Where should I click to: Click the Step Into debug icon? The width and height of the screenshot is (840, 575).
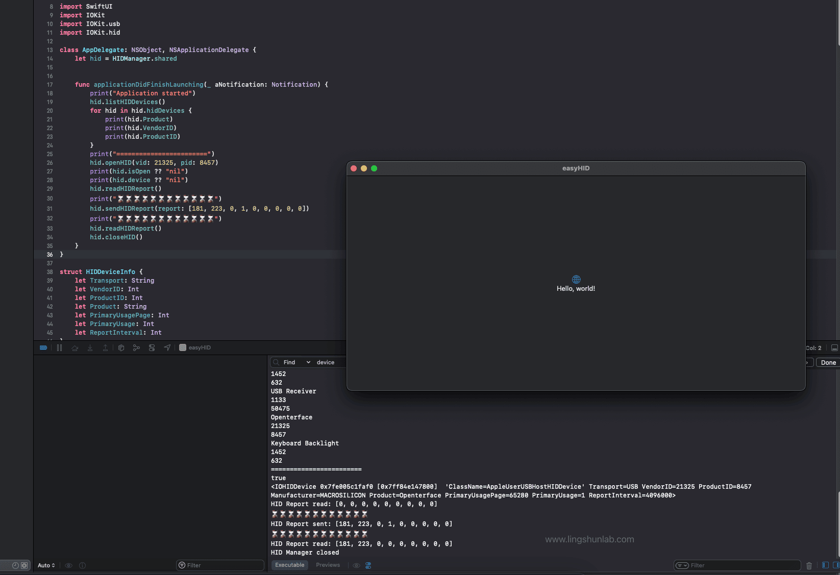tap(90, 347)
